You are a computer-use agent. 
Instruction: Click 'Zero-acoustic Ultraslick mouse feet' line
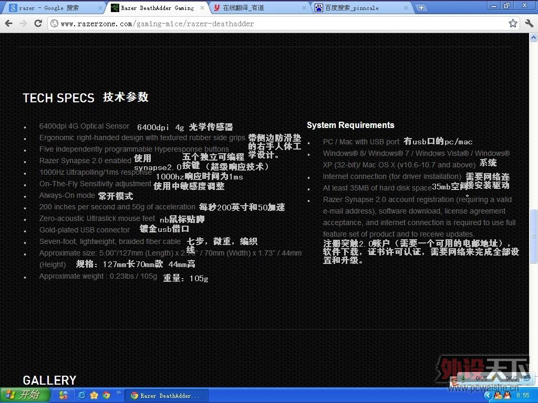click(97, 219)
